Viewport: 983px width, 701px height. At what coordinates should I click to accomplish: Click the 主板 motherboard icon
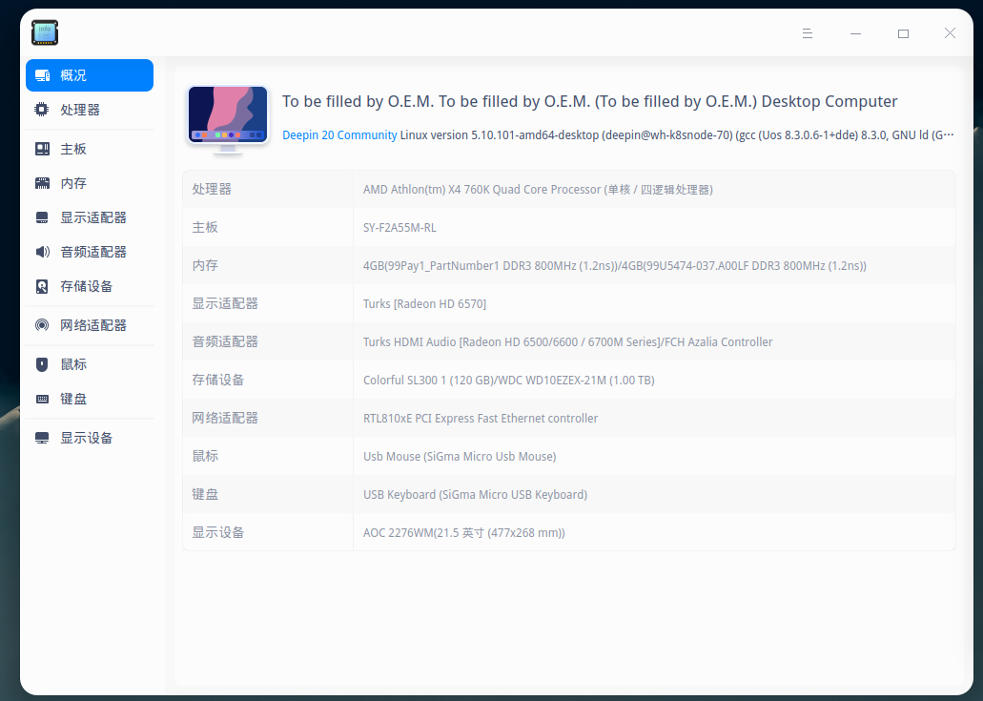tap(42, 149)
